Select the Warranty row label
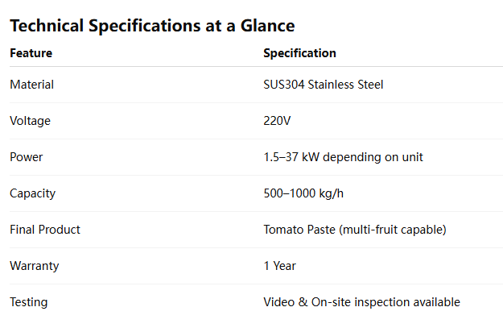The image size is (503, 332). click(x=35, y=266)
